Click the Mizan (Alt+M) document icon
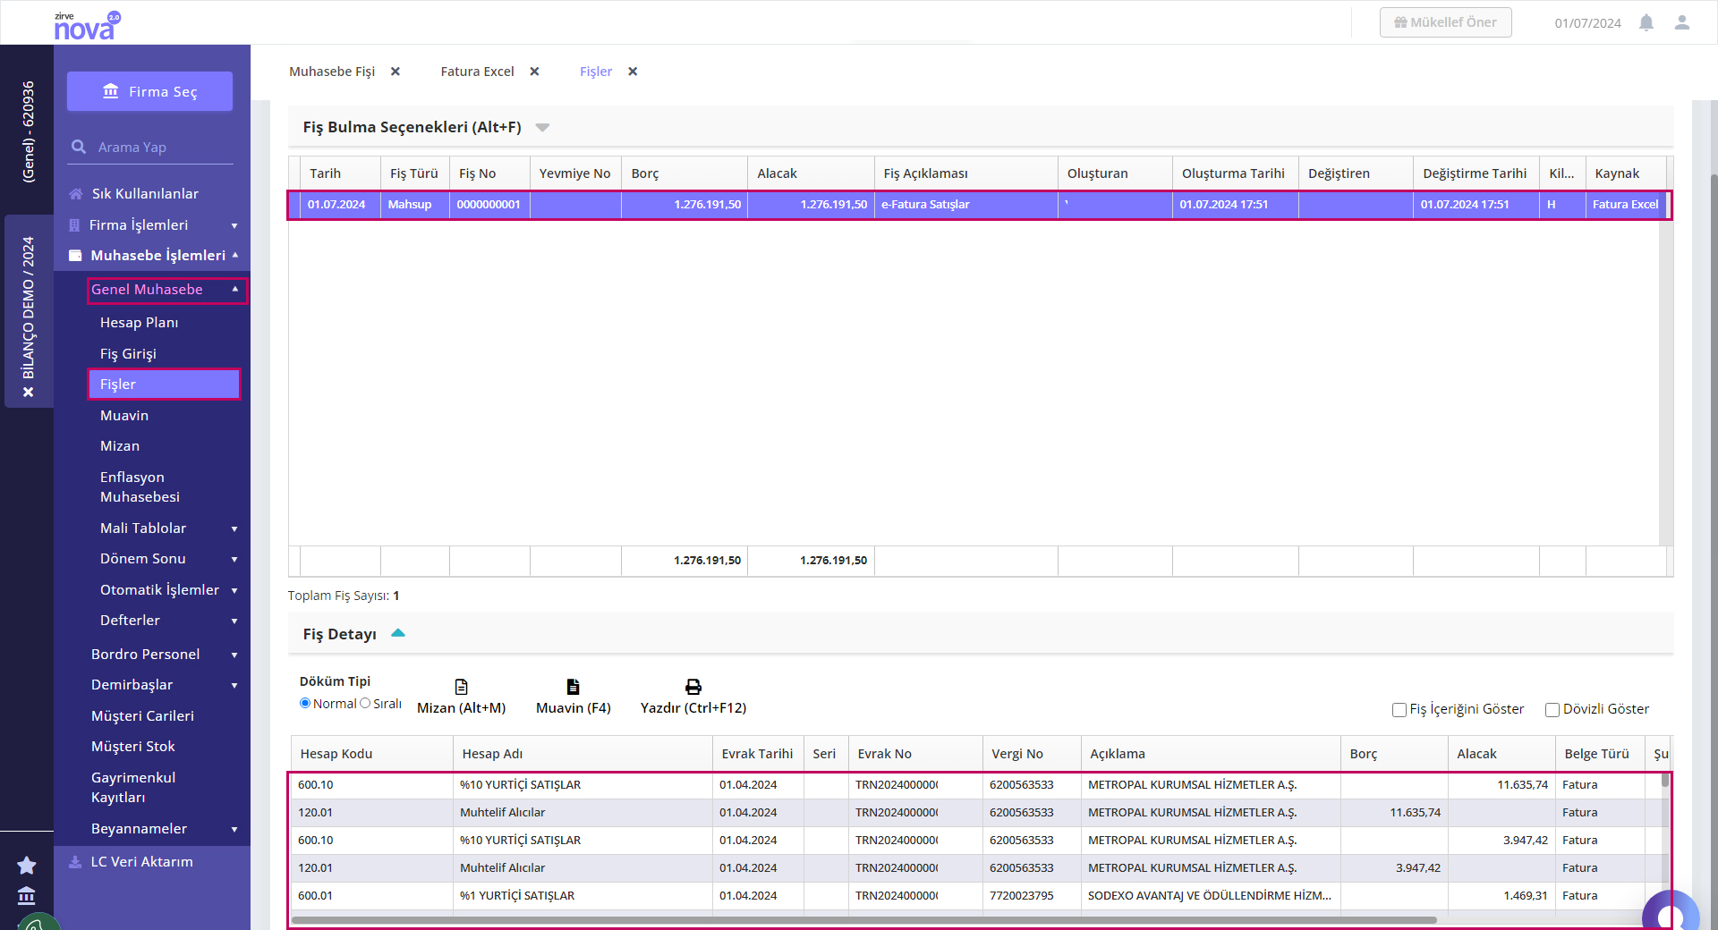 [x=462, y=687]
